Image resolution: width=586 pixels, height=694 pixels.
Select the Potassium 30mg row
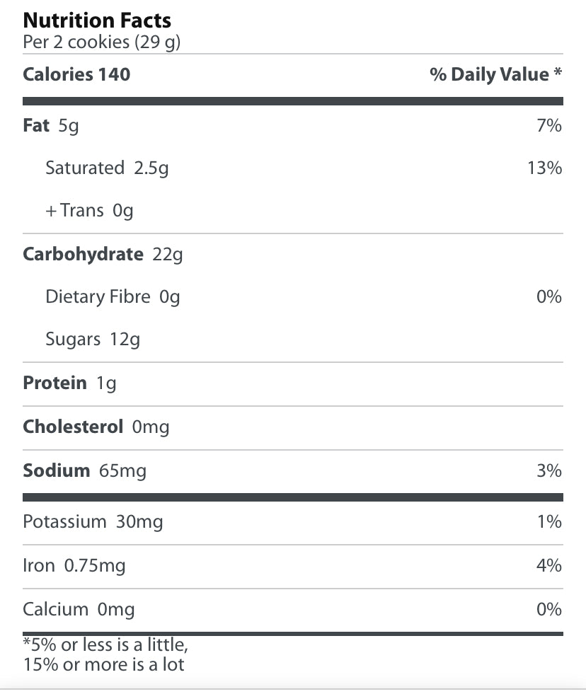tap(93, 522)
